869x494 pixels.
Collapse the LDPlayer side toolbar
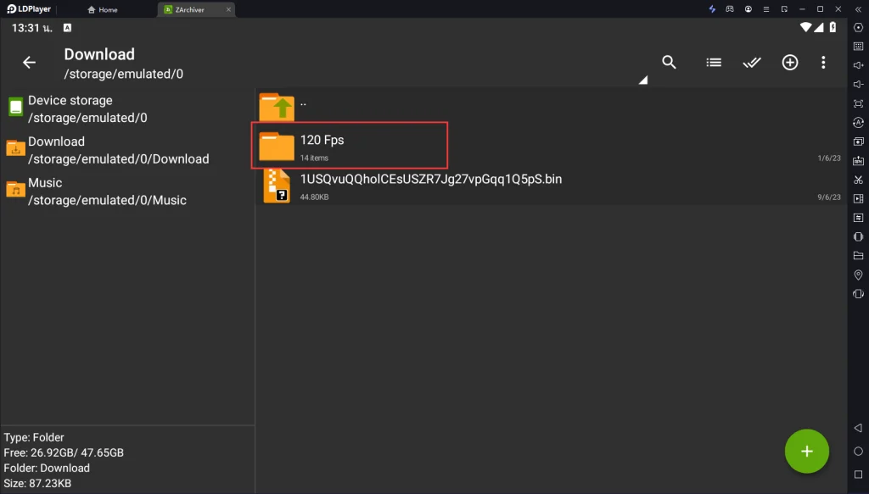point(859,8)
